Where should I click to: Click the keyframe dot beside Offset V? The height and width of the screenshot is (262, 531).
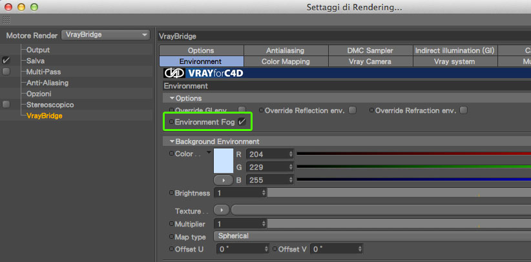275,249
